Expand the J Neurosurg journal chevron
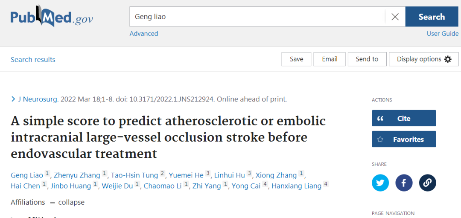Viewport: 461px width, 218px height. point(13,99)
